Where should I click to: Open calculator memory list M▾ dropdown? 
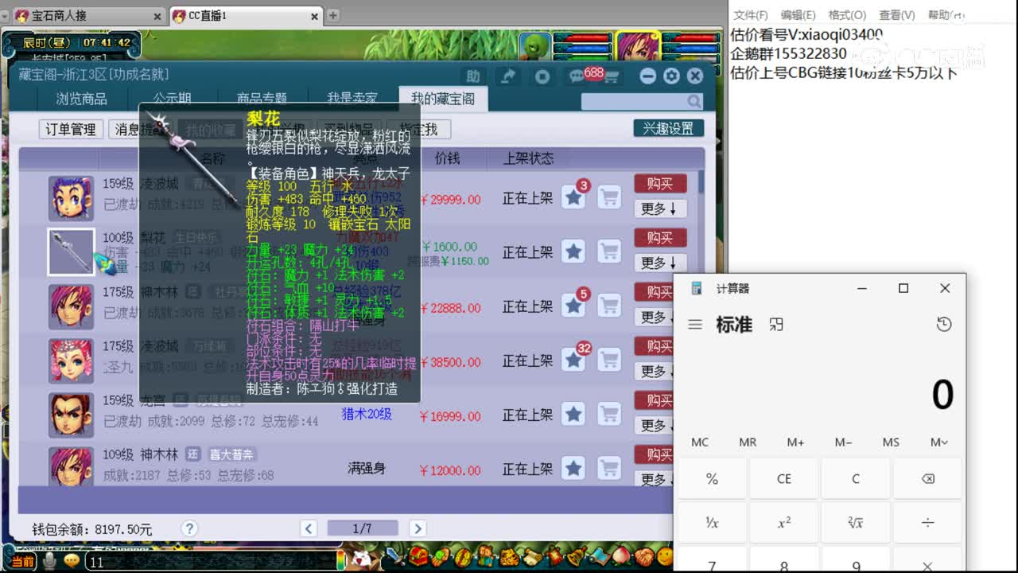(939, 442)
